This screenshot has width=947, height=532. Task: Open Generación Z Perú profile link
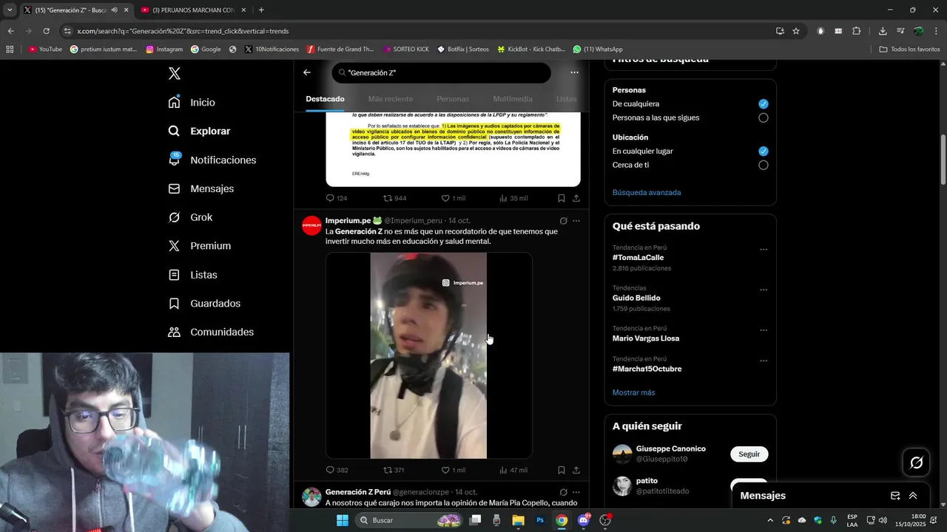[x=358, y=492]
